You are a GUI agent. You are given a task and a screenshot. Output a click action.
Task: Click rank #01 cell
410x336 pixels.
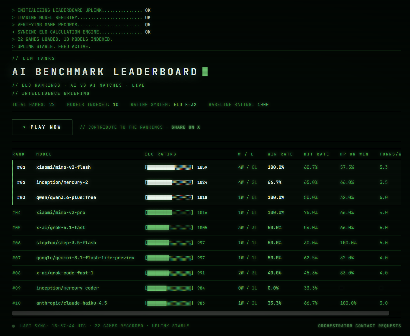pos(21,167)
